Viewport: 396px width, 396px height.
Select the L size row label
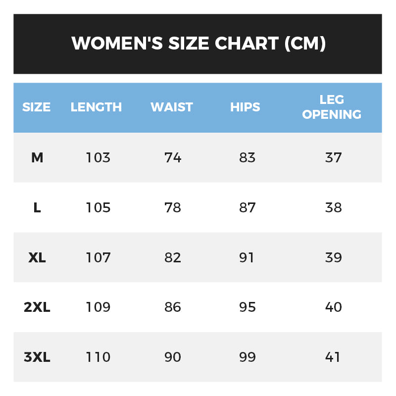coord(37,208)
